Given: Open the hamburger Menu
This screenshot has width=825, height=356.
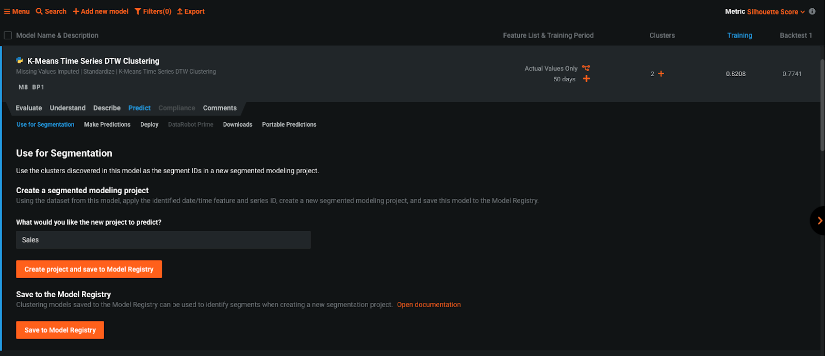Looking at the screenshot, I should 16,11.
